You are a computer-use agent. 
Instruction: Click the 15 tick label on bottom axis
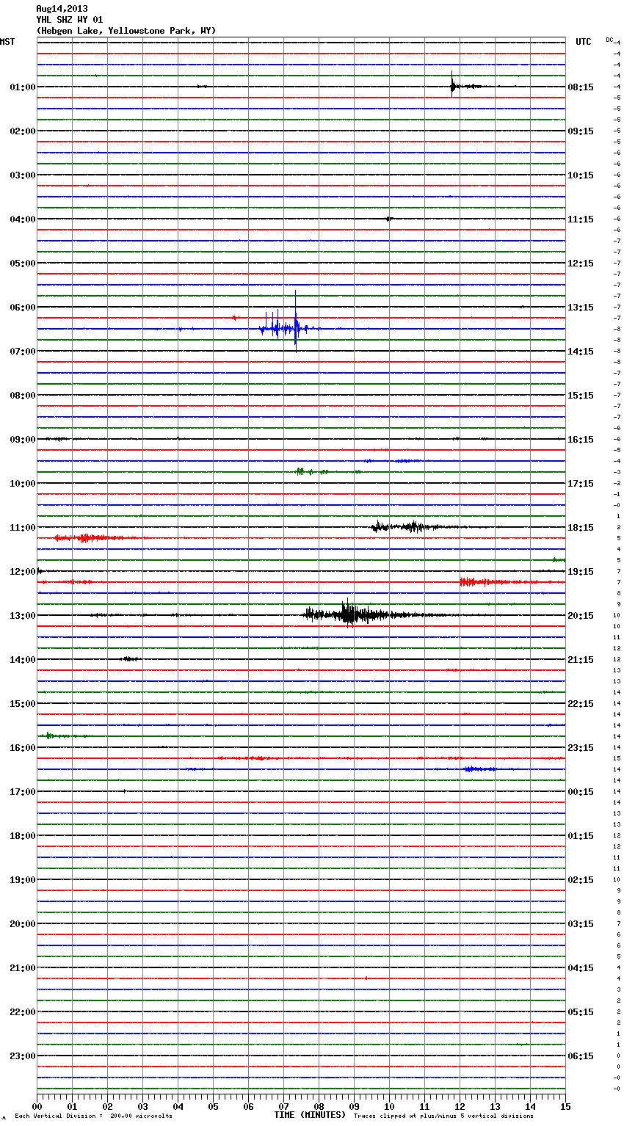tap(565, 1106)
